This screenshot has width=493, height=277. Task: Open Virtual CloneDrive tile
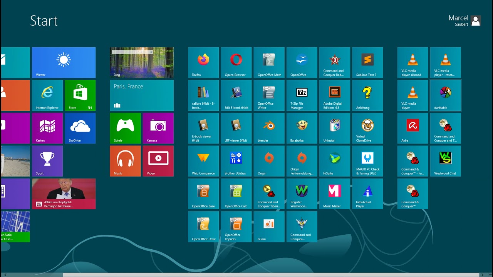368,128
